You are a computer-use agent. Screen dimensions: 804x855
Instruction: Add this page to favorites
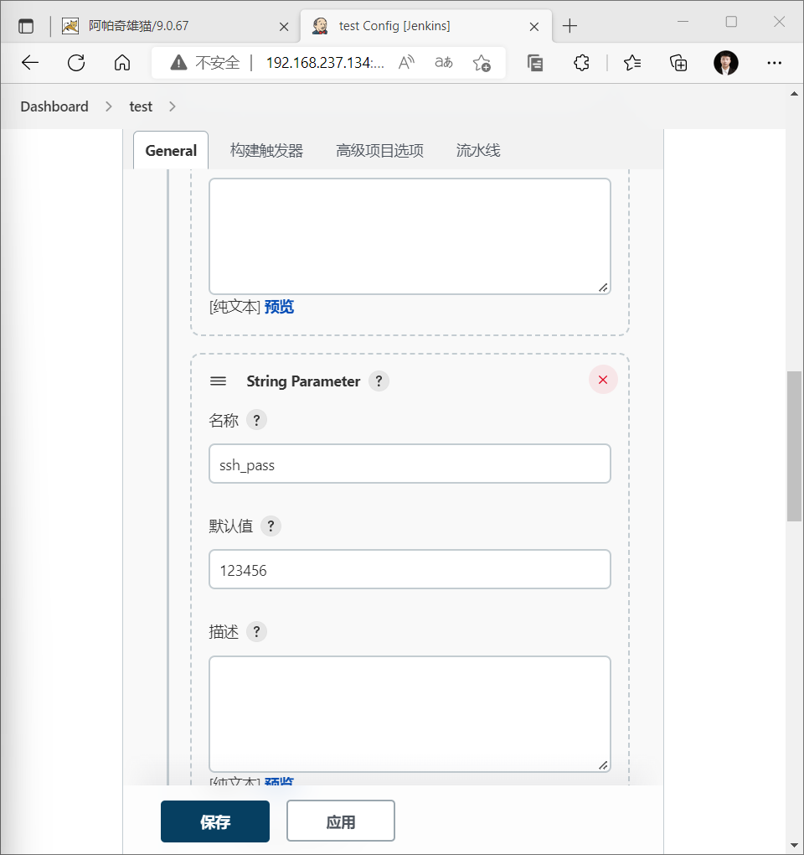click(x=482, y=63)
